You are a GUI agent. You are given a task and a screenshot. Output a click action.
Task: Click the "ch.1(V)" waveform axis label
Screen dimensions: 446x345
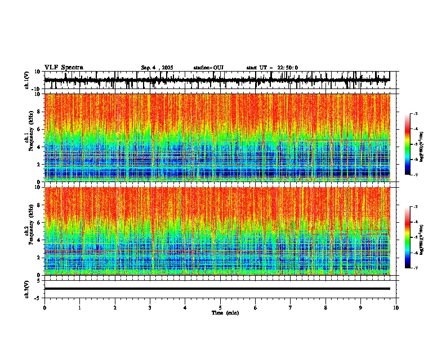tap(27, 80)
